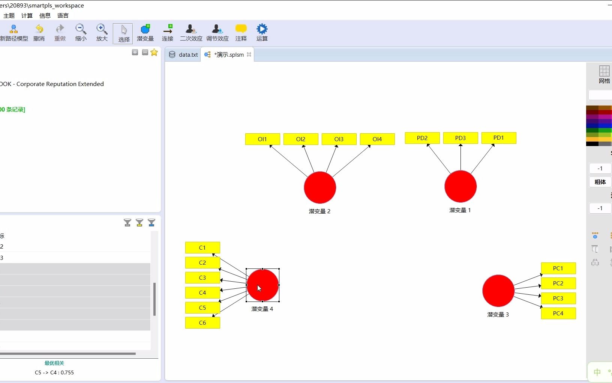Select the latent variable 潜变量 3 circle

pyautogui.click(x=498, y=291)
